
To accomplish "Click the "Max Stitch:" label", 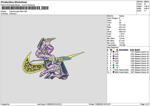I will coord(111,38).
